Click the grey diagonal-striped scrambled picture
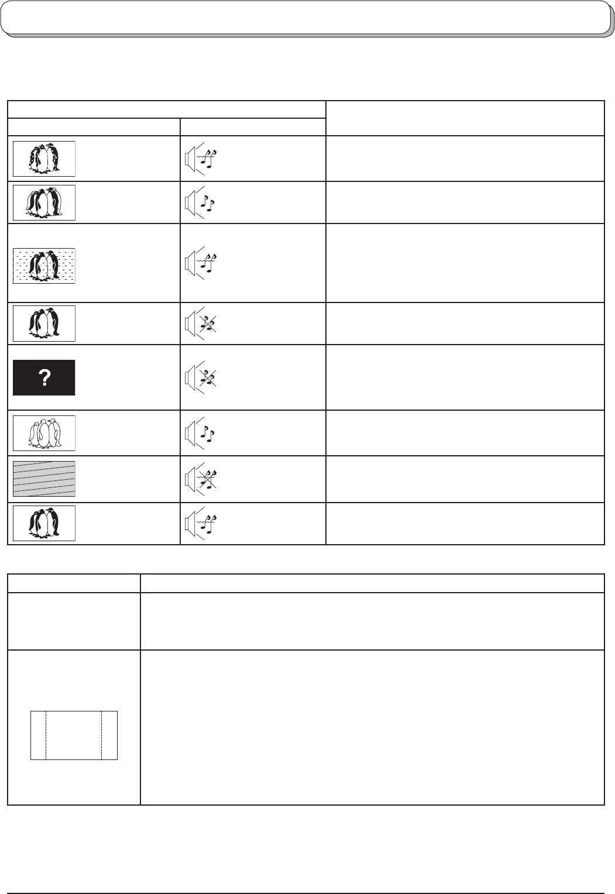 click(44, 479)
